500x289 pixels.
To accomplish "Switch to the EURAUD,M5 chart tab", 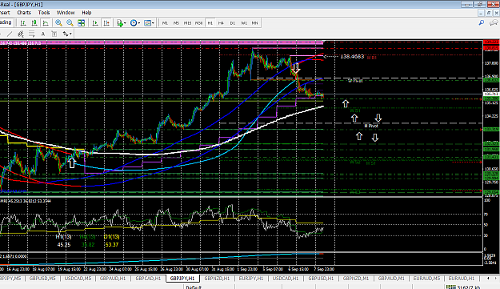I will click(x=426, y=279).
